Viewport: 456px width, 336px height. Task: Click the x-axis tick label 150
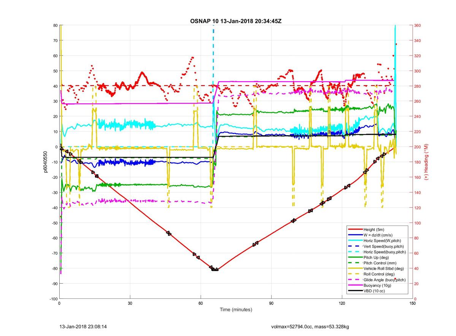click(412, 303)
